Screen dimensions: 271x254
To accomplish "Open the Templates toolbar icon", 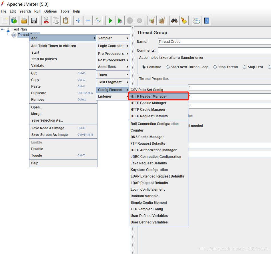I will click(x=14, y=21).
